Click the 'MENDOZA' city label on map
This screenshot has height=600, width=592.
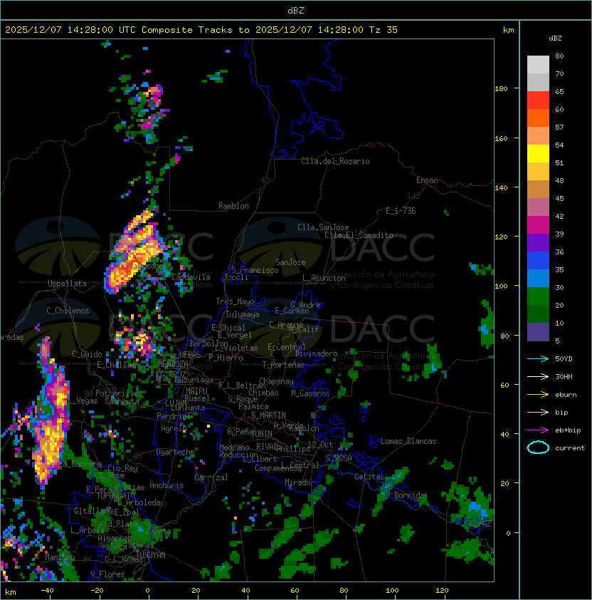click(173, 364)
